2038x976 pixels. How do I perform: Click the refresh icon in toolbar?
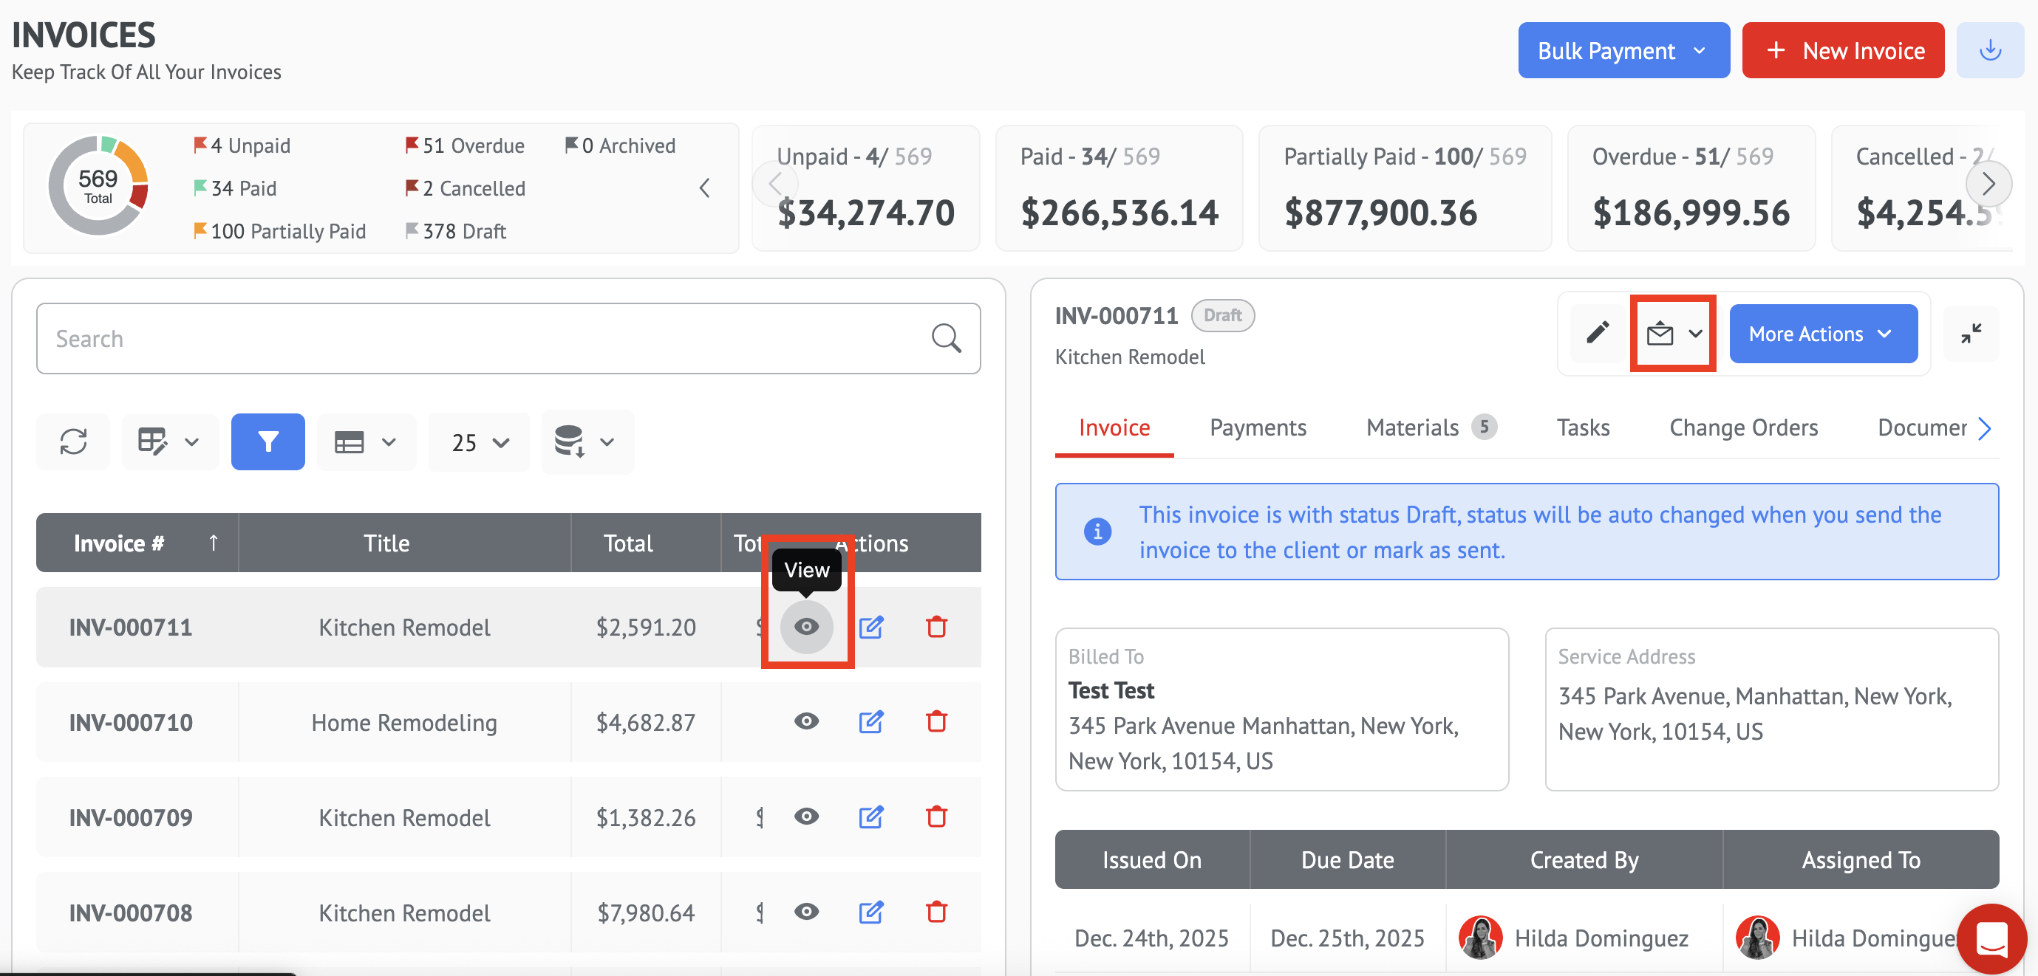[72, 441]
